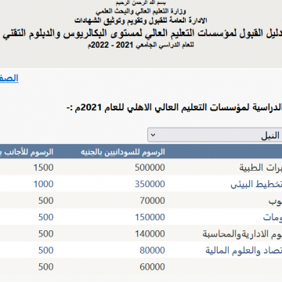
Task: Click the 80000 fee cell
Action: (152, 251)
